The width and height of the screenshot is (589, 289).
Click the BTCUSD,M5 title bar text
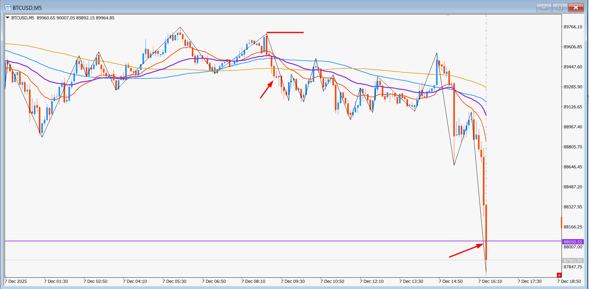[x=27, y=8]
